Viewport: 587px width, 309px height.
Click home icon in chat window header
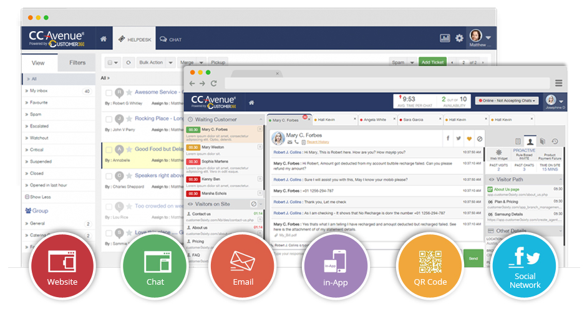click(x=251, y=102)
